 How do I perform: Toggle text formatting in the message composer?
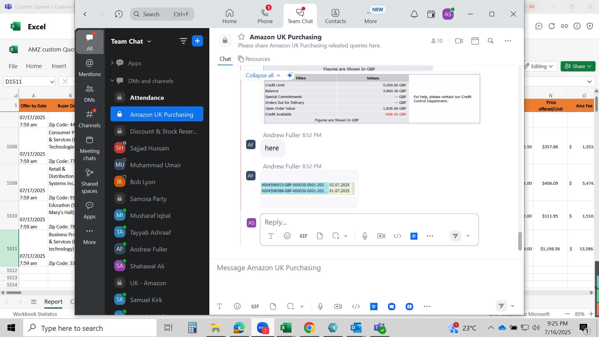click(x=219, y=306)
